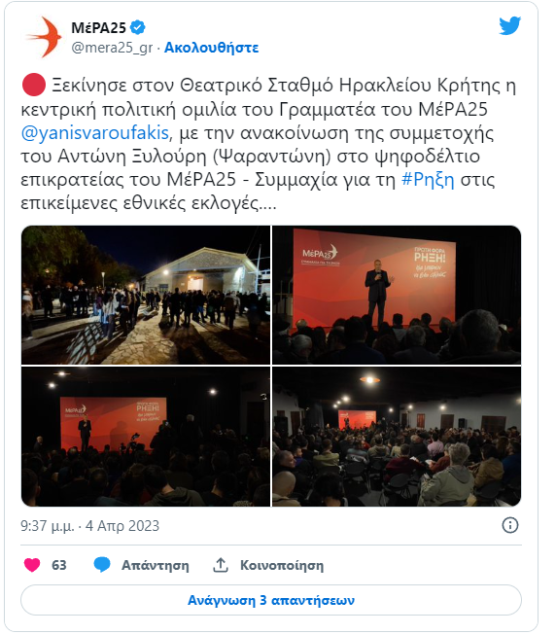Open the ΜέΡΑ25 account name
Image resolution: width=556 pixels, height=634 pixels.
click(98, 27)
